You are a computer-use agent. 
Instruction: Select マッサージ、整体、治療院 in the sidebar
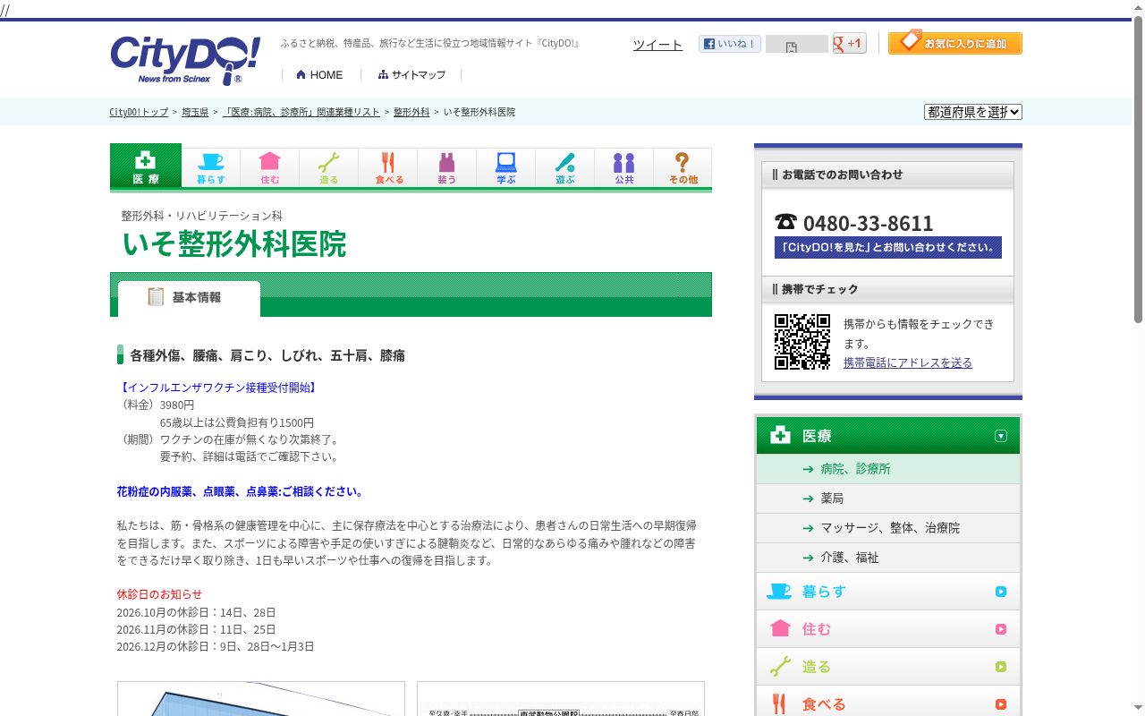(x=887, y=528)
